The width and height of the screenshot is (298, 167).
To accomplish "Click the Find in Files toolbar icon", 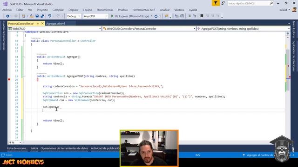I will tap(166, 16).
